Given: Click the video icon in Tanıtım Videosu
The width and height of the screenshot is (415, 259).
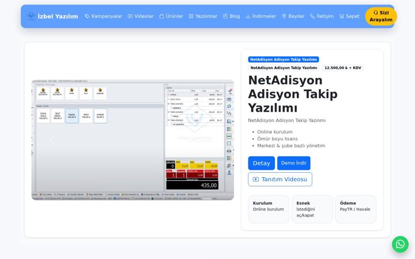Looking at the screenshot, I should tap(256, 179).
